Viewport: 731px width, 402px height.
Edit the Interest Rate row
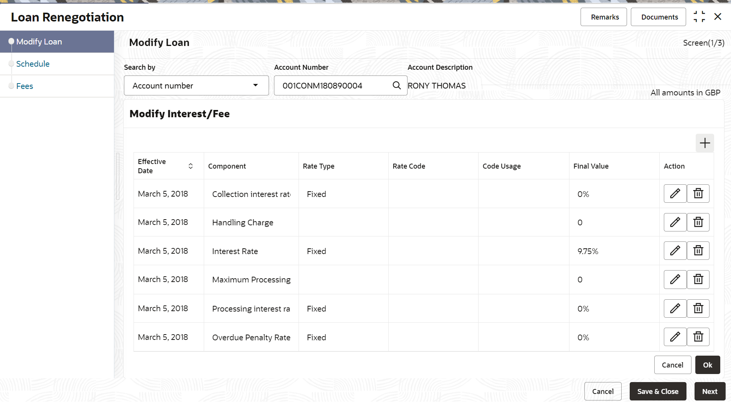pyautogui.click(x=675, y=251)
